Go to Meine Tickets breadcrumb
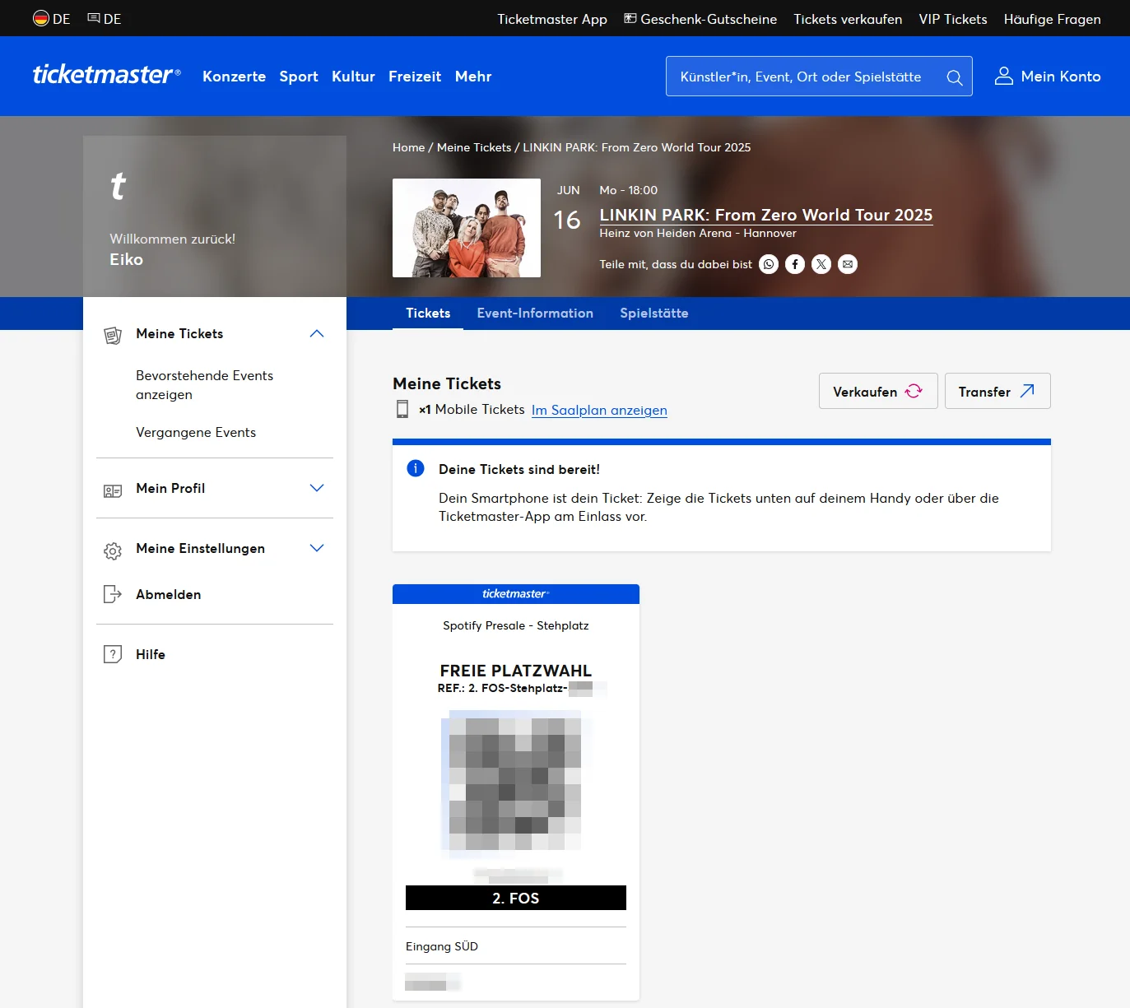 point(474,147)
